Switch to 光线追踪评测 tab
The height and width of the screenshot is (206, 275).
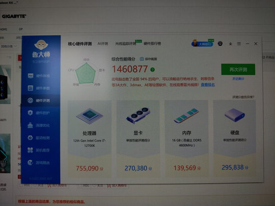point(126,44)
